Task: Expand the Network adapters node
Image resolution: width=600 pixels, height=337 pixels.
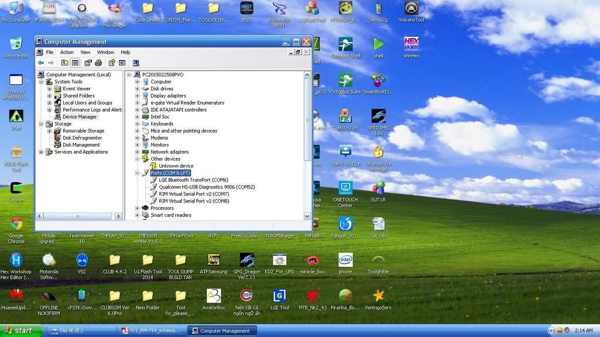Action: tap(137, 152)
